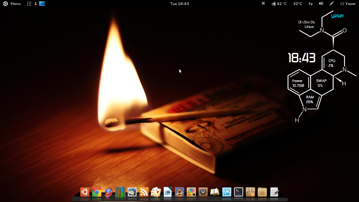Launch the playing cards solitaire game
Image resolution: width=359 pixels, height=202 pixels.
tap(156, 192)
